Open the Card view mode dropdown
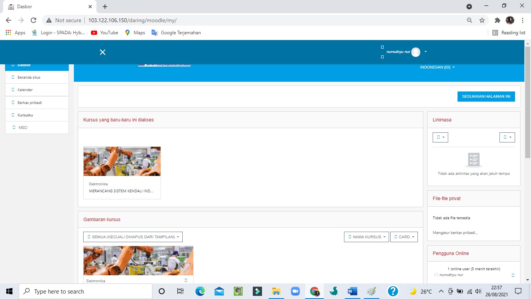Image resolution: width=531 pixels, height=299 pixels. coord(403,237)
